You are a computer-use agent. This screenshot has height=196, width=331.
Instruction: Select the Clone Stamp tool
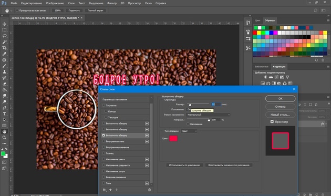tap(4, 72)
